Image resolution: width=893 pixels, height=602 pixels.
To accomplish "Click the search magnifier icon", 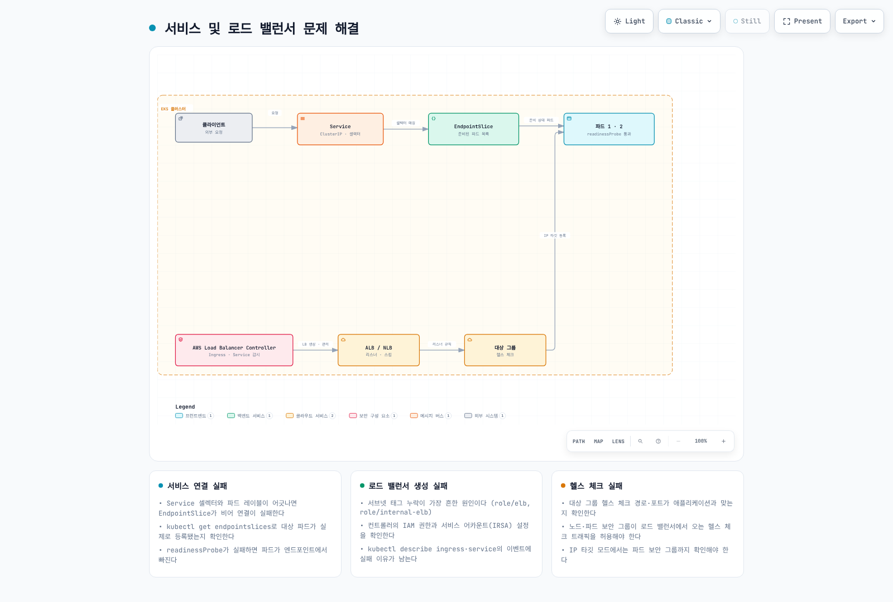I will click(x=640, y=441).
